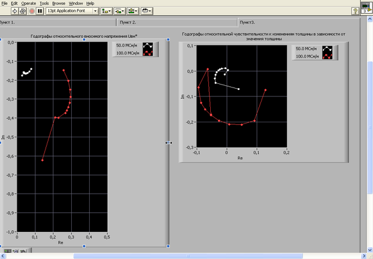Click the red 100.0 МСм/м plot sample in left legend
The width and height of the screenshot is (373, 259).
[x=148, y=53]
